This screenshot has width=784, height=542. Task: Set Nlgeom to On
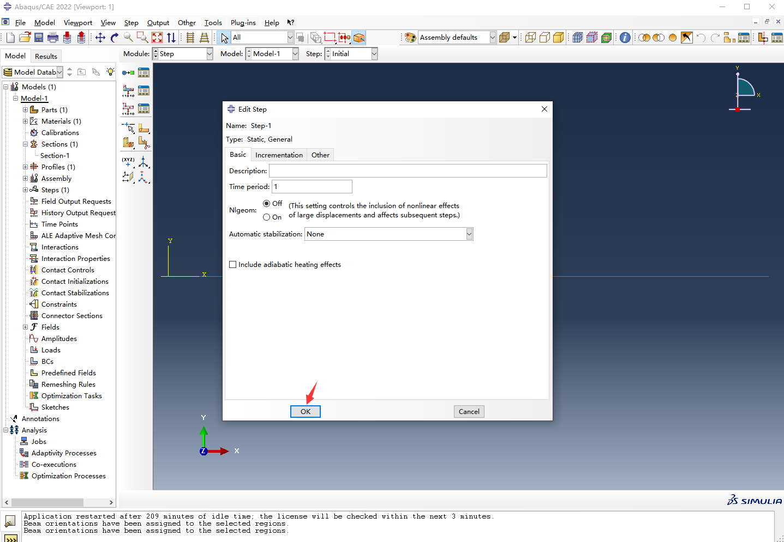pyautogui.click(x=267, y=217)
